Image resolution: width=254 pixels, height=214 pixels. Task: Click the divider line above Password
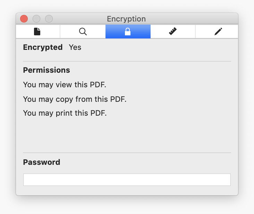[127, 153]
